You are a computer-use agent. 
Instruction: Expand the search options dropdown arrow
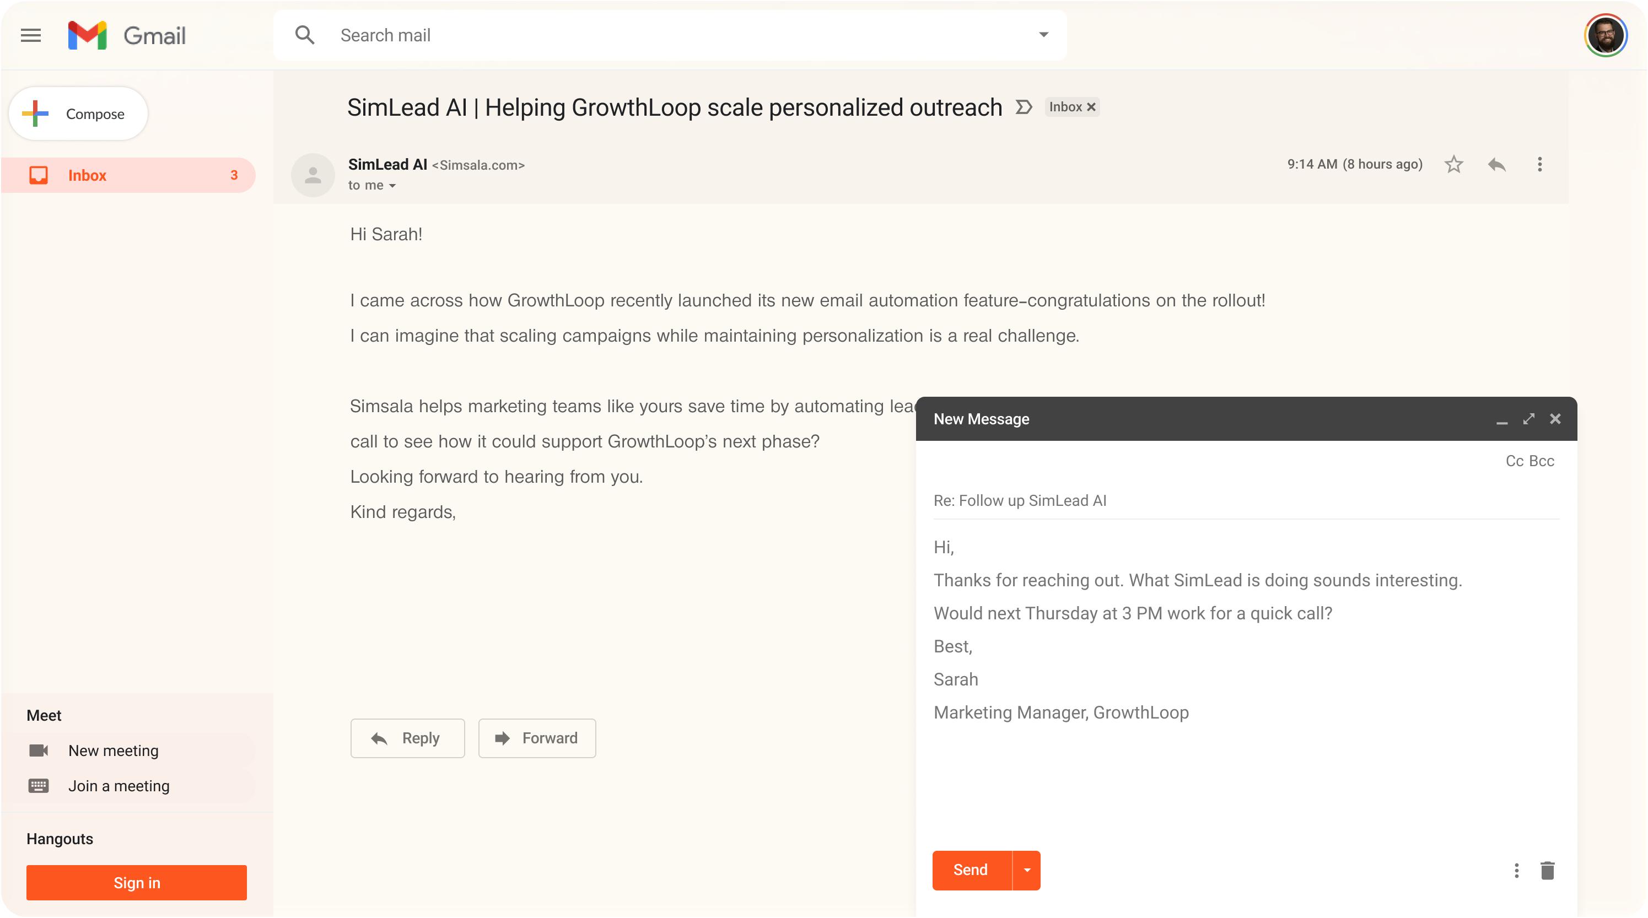[x=1043, y=35]
